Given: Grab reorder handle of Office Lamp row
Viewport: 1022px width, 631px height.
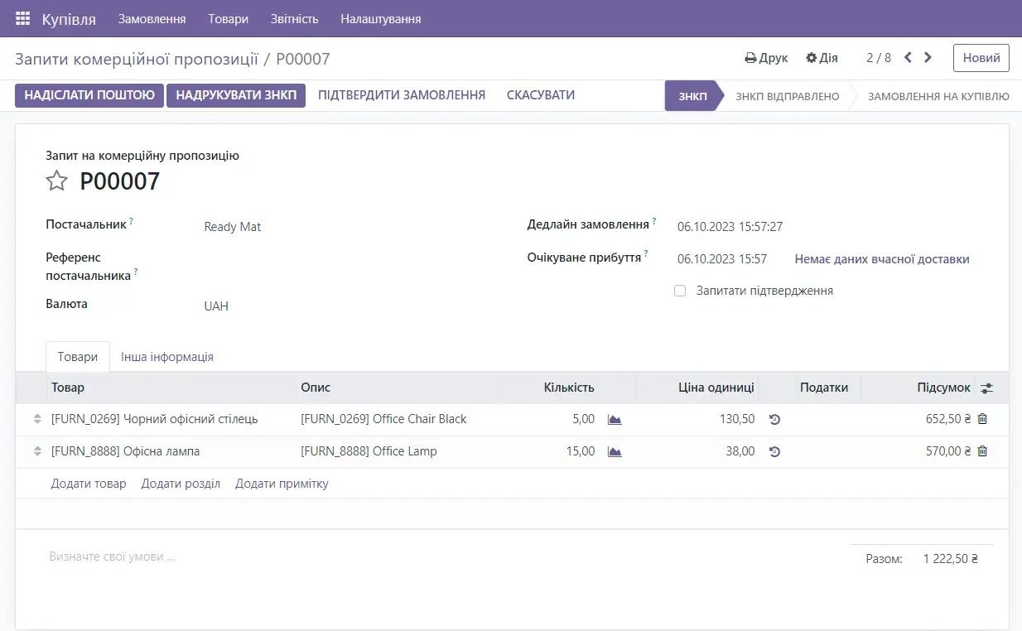Looking at the screenshot, I should (x=37, y=451).
